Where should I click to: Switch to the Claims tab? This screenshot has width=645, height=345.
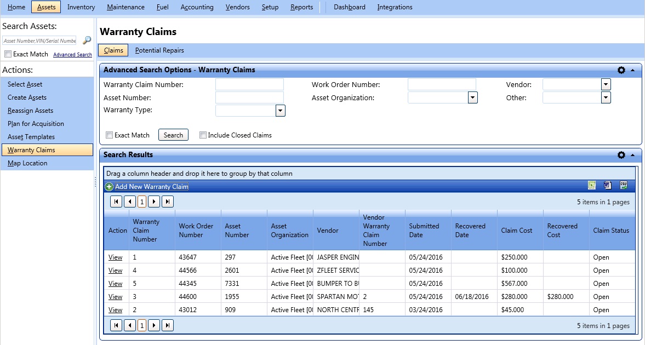[x=113, y=50]
